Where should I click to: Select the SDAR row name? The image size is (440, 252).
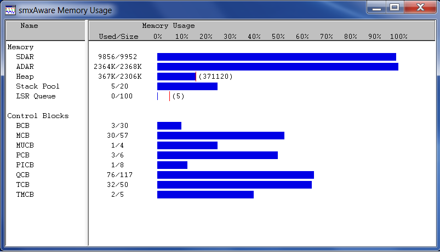[x=25, y=57]
